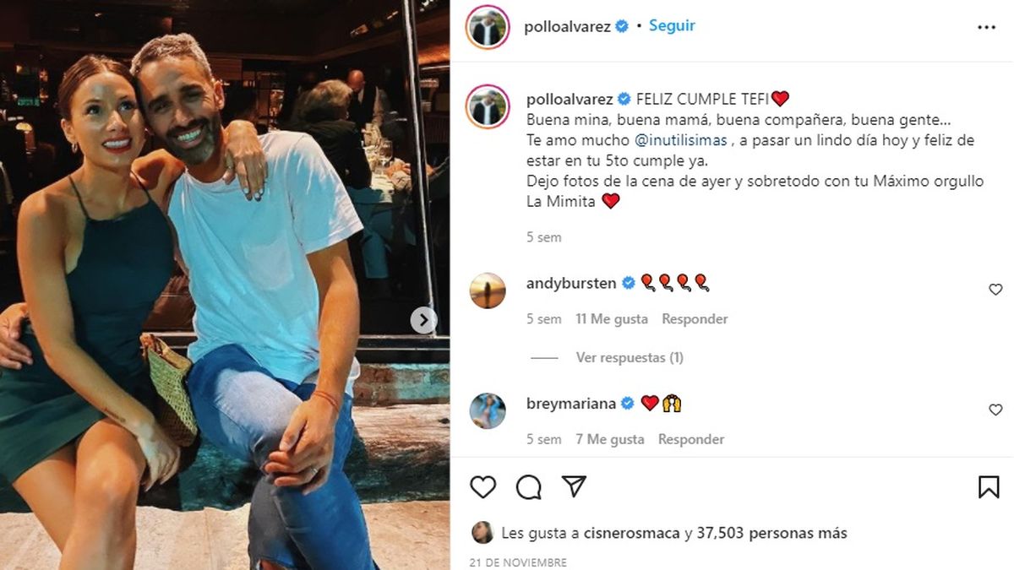Open the three-dot more options menu
This screenshot has height=570, width=1014.
986,27
